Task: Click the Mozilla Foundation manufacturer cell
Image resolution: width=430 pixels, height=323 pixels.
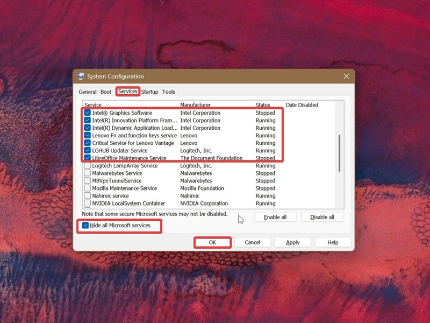Action: point(202,188)
